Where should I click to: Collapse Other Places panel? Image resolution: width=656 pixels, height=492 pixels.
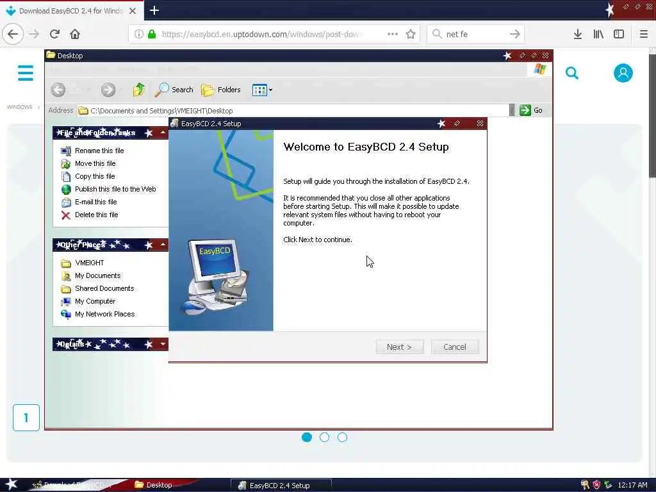(163, 244)
